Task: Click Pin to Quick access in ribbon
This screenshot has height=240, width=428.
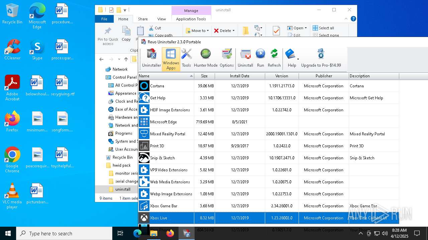Action: pyautogui.click(x=108, y=36)
